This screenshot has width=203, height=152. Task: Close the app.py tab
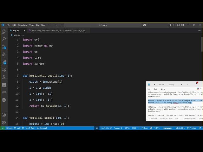pos(24,31)
